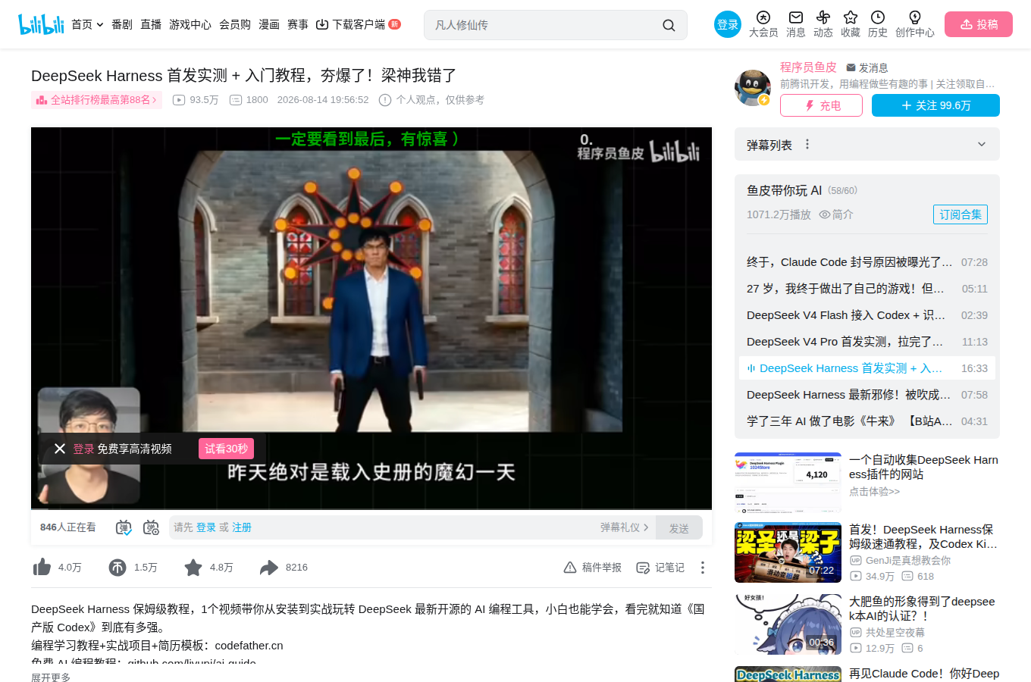1031x682 pixels.
Task: Open 梁圣还是梁子 recommended video thumbnail
Action: point(788,552)
